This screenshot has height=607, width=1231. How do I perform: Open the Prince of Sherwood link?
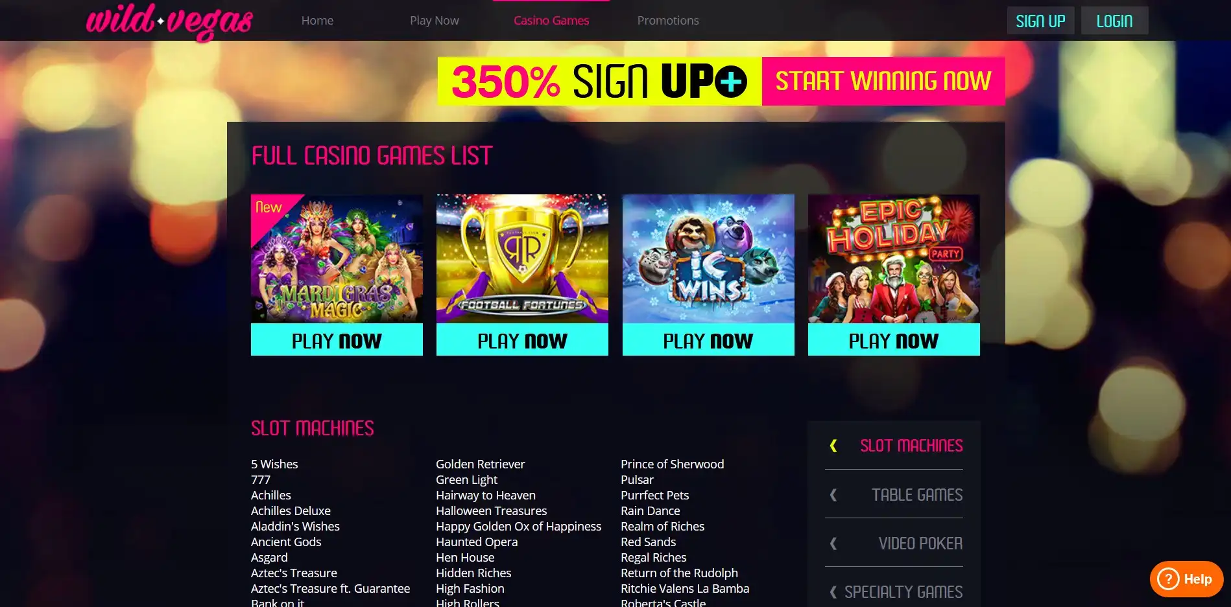point(672,464)
